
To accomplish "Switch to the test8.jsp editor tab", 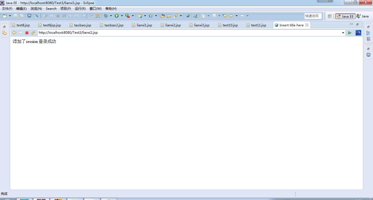I will pos(21,25).
